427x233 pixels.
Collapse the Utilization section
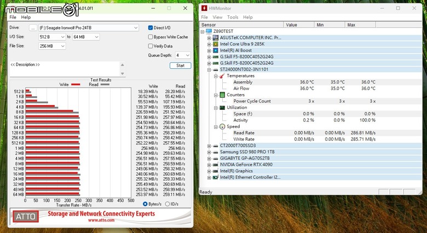point(216,108)
